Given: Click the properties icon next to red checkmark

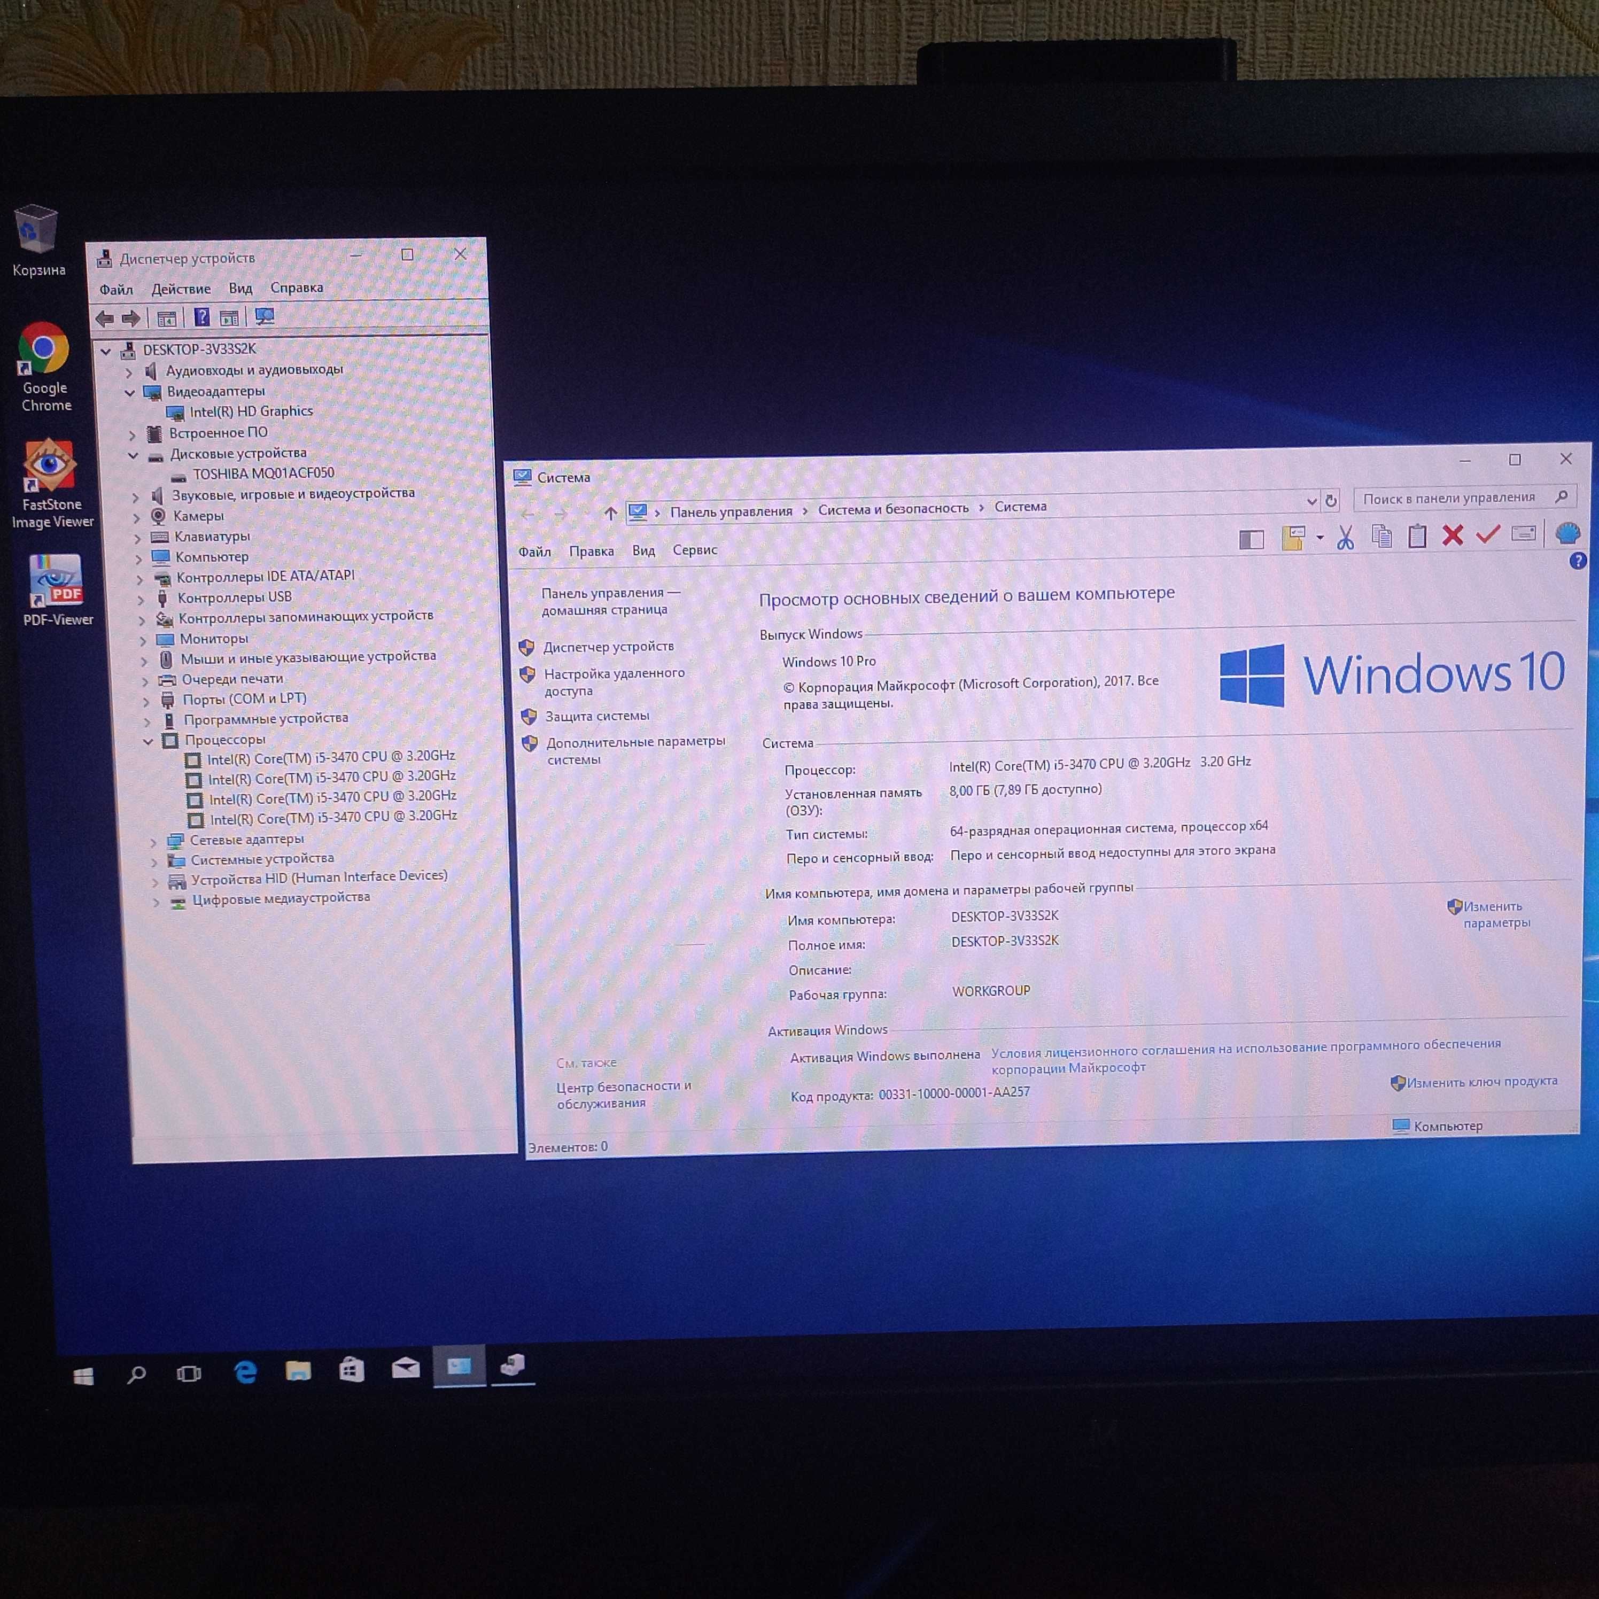Looking at the screenshot, I should click(1524, 534).
